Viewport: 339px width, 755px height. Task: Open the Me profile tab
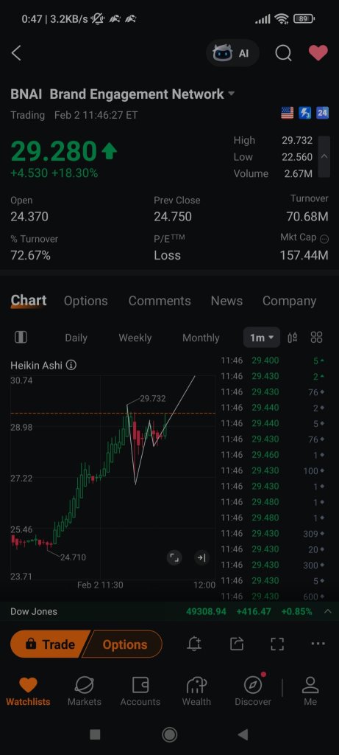[310, 692]
